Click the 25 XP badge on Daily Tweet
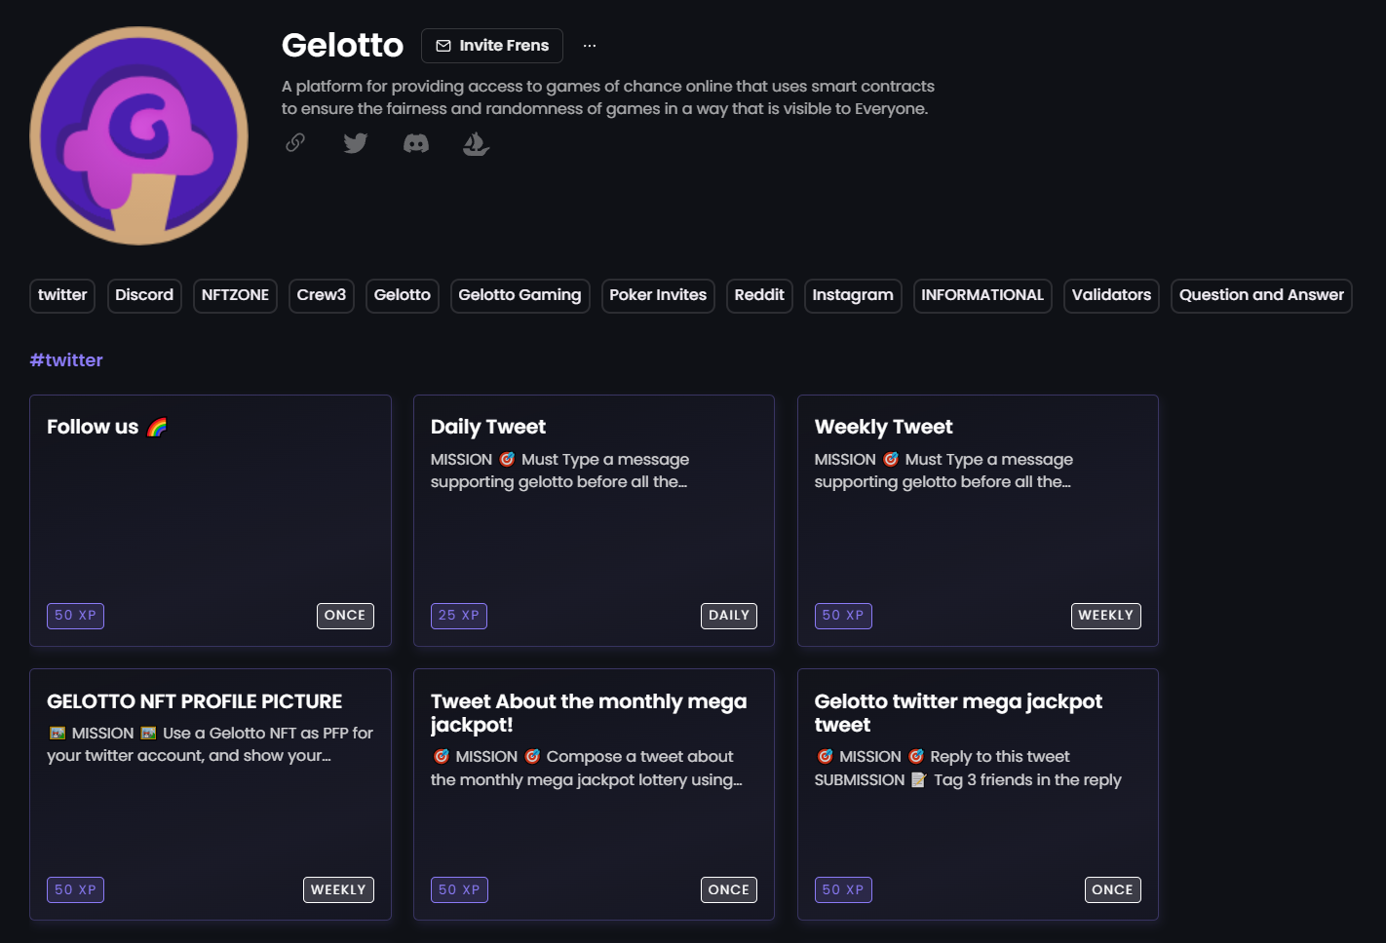This screenshot has width=1386, height=943. pos(459,615)
